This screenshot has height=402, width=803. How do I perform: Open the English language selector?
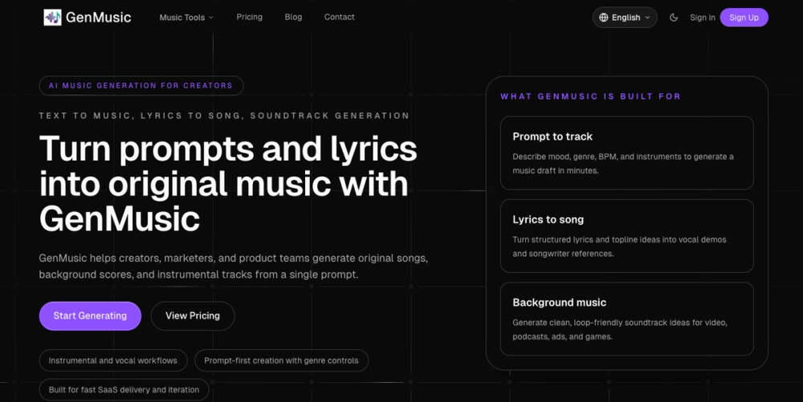625,18
